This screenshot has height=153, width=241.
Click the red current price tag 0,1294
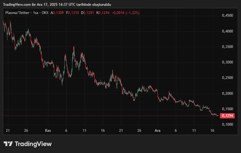pyautogui.click(x=228, y=116)
